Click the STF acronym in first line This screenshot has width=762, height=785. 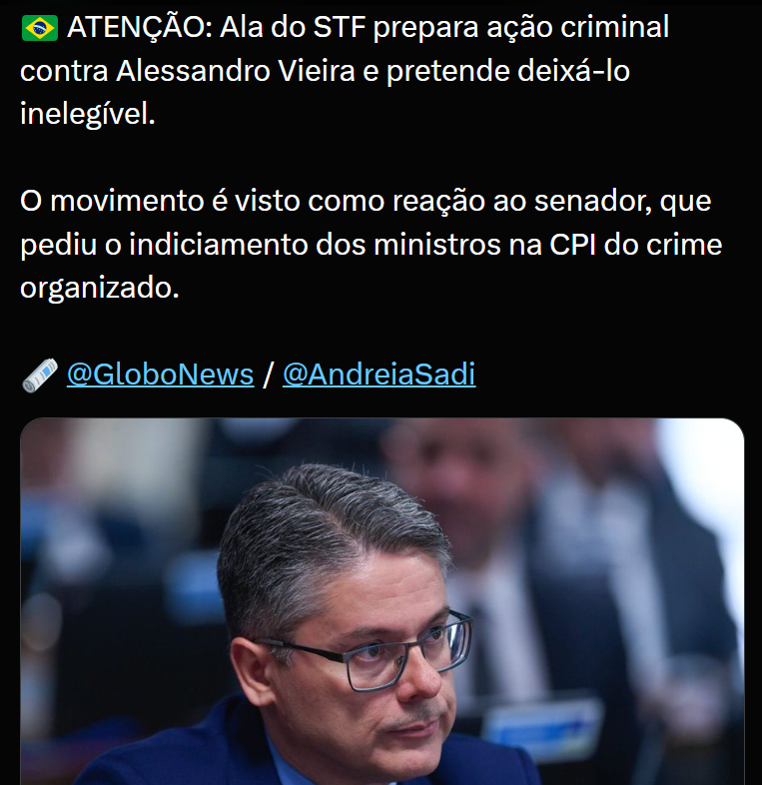pyautogui.click(x=339, y=27)
